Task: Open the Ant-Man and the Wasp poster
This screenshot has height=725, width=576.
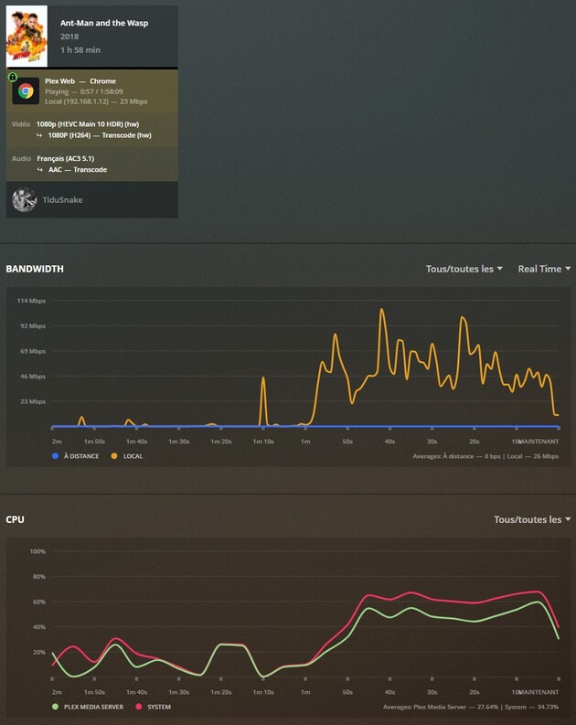Action: [x=27, y=37]
